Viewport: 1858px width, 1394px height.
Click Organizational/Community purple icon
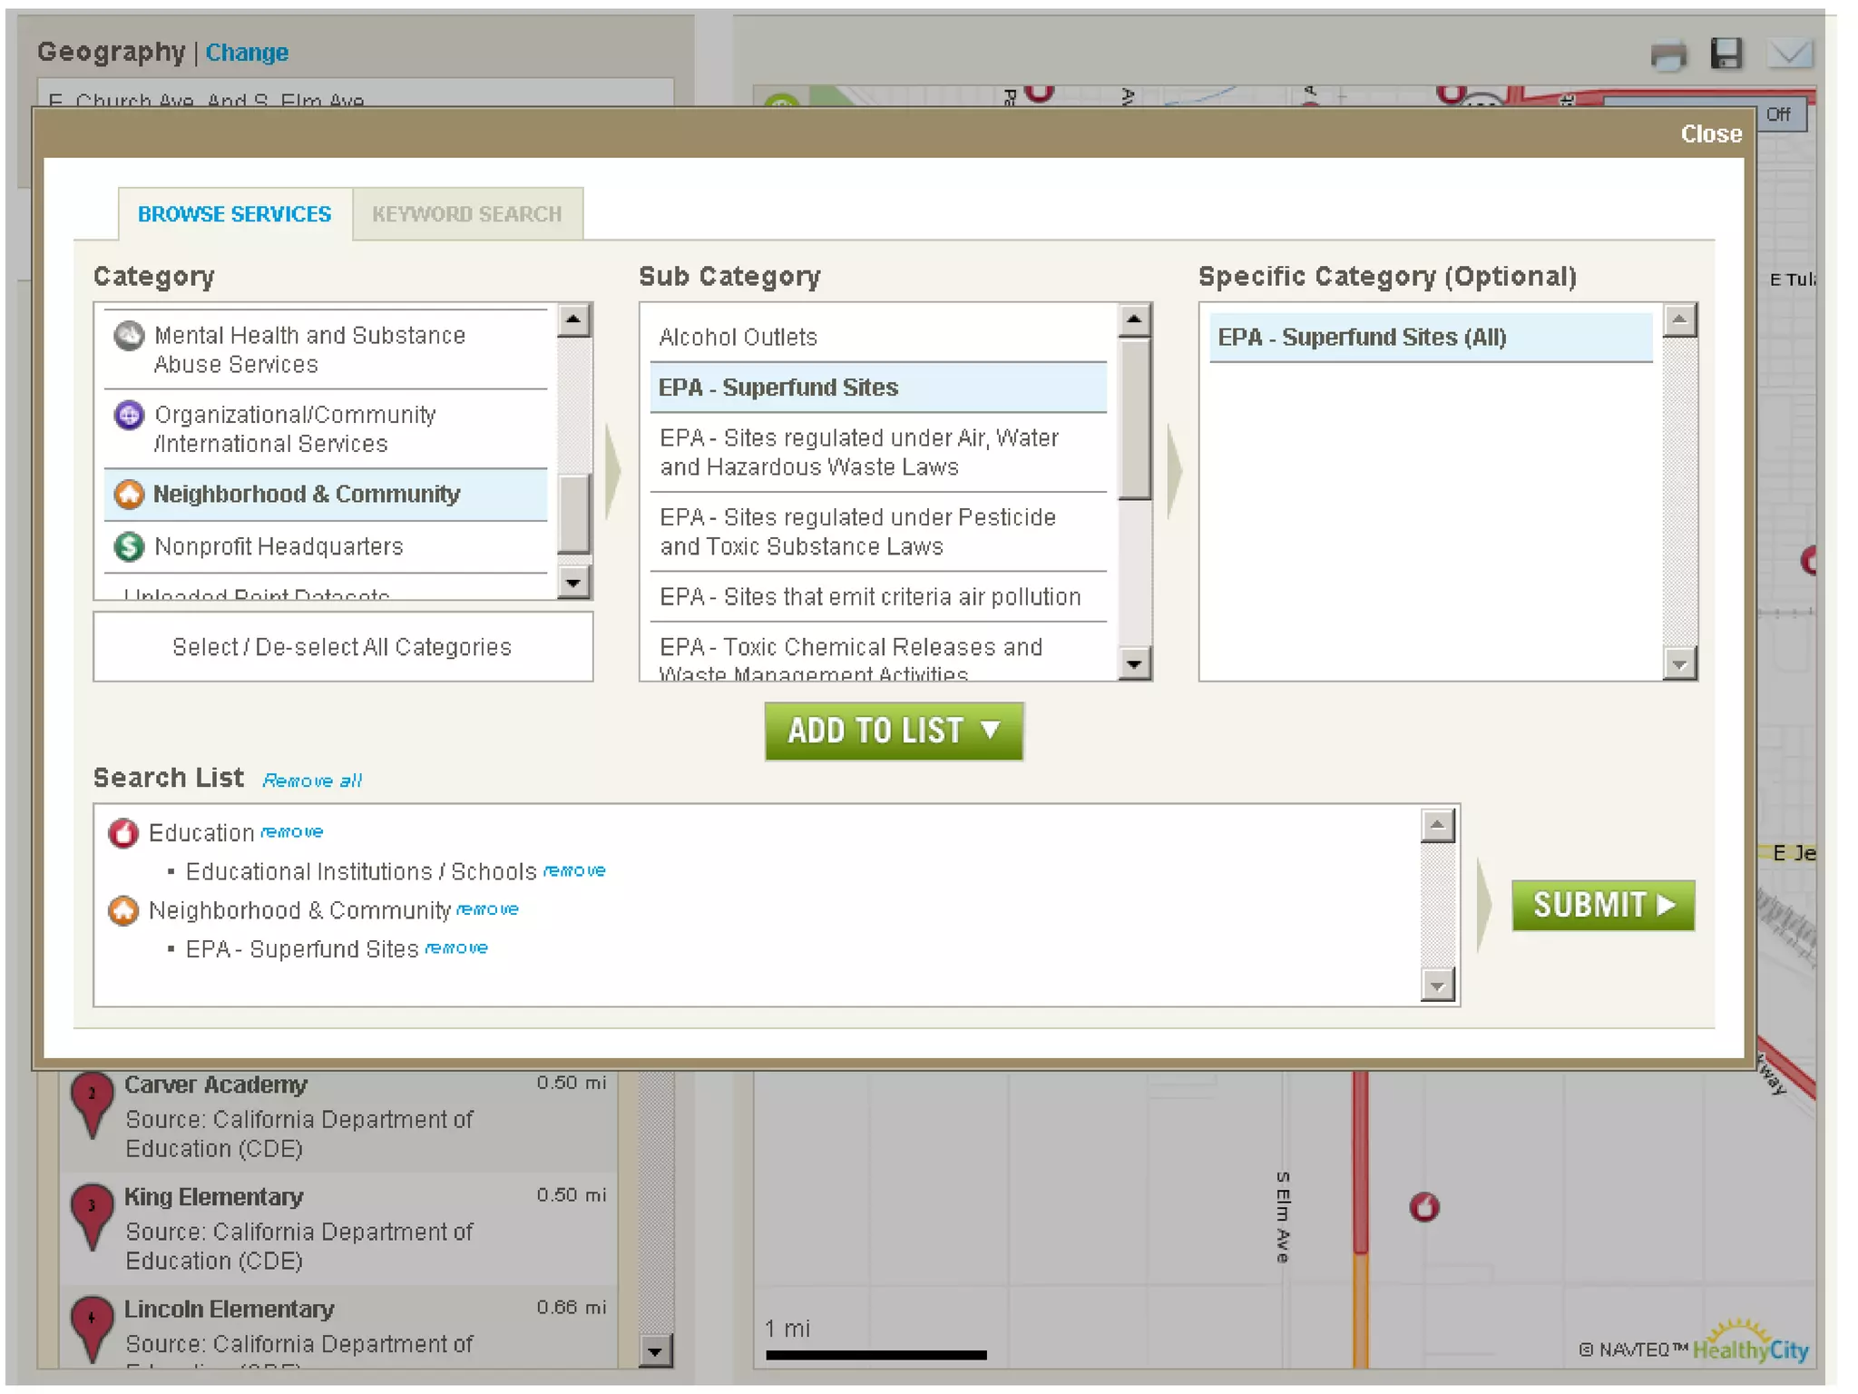point(129,415)
